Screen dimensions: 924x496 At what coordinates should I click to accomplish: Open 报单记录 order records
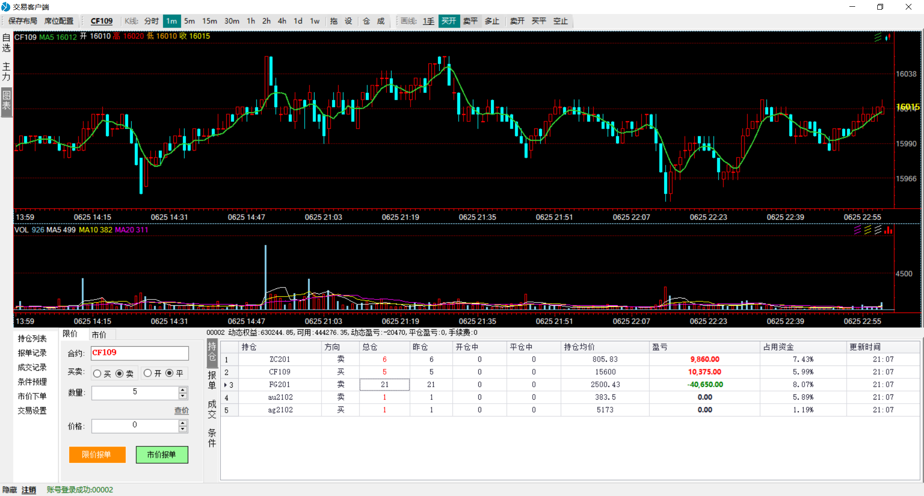click(x=32, y=353)
